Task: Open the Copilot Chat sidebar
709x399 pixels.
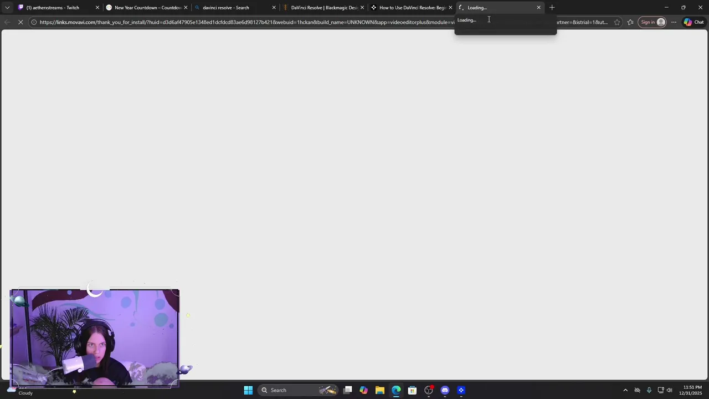Action: [x=693, y=22]
